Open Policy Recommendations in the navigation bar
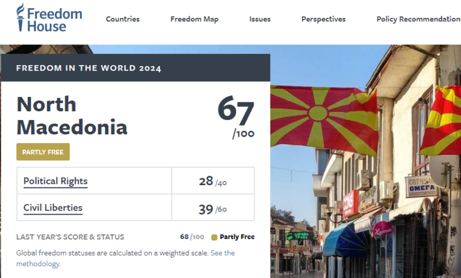The width and height of the screenshot is (461, 278). (x=418, y=19)
